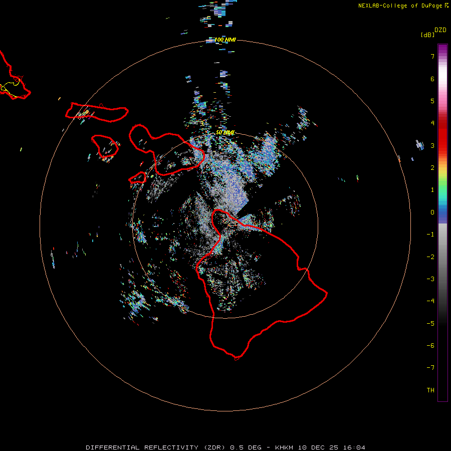Click the -5 value on color scale
The height and width of the screenshot is (451, 451).
[430, 323]
